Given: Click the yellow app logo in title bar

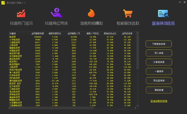Looking at the screenshot, I should click(x=3, y=3).
